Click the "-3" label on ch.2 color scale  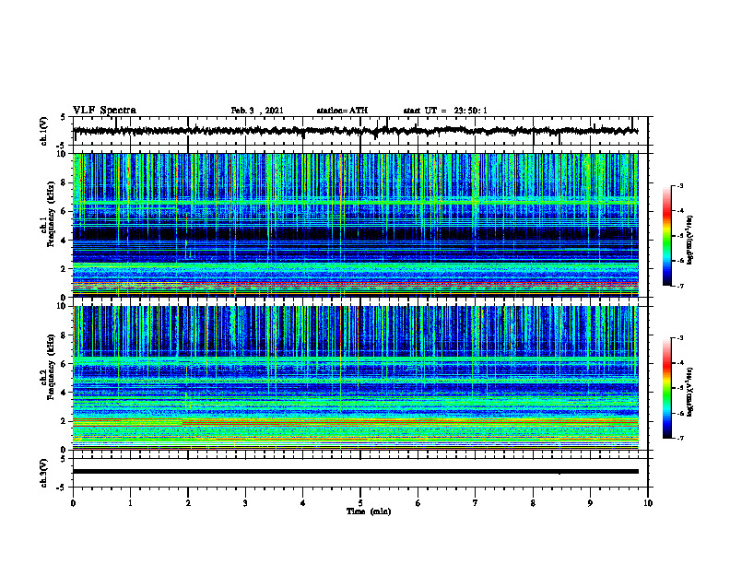(680, 338)
